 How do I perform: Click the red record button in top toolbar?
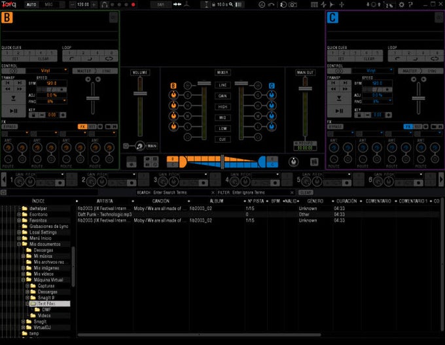point(133,5)
